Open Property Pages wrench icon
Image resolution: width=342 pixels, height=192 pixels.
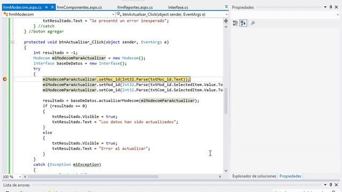click(253, 23)
